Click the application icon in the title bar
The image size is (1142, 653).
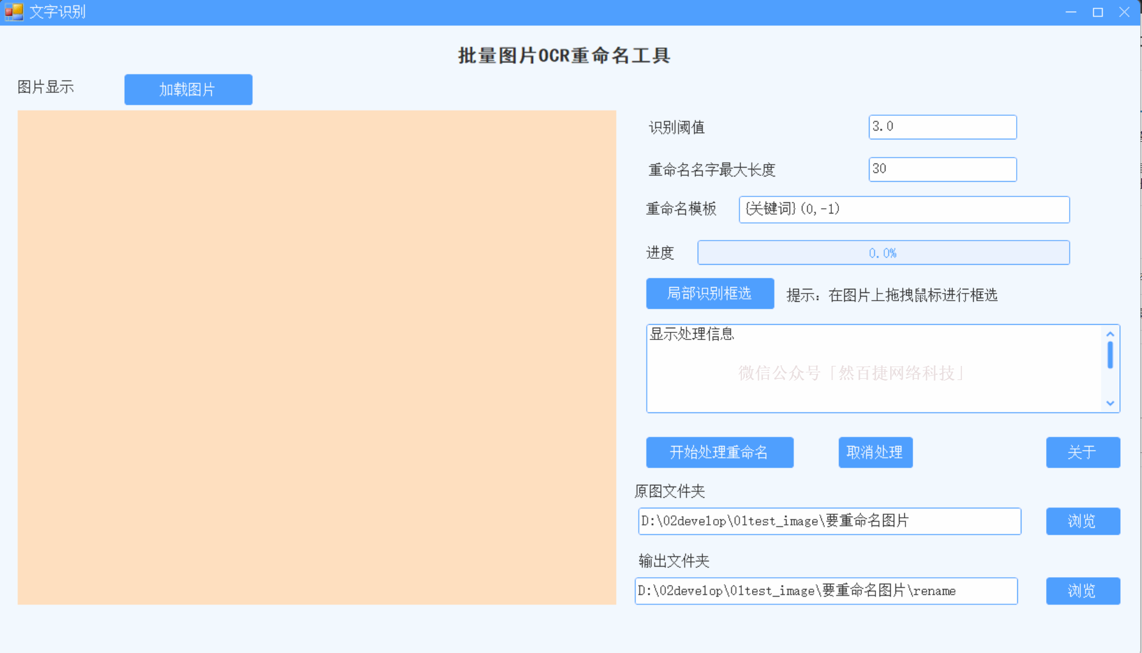point(12,11)
